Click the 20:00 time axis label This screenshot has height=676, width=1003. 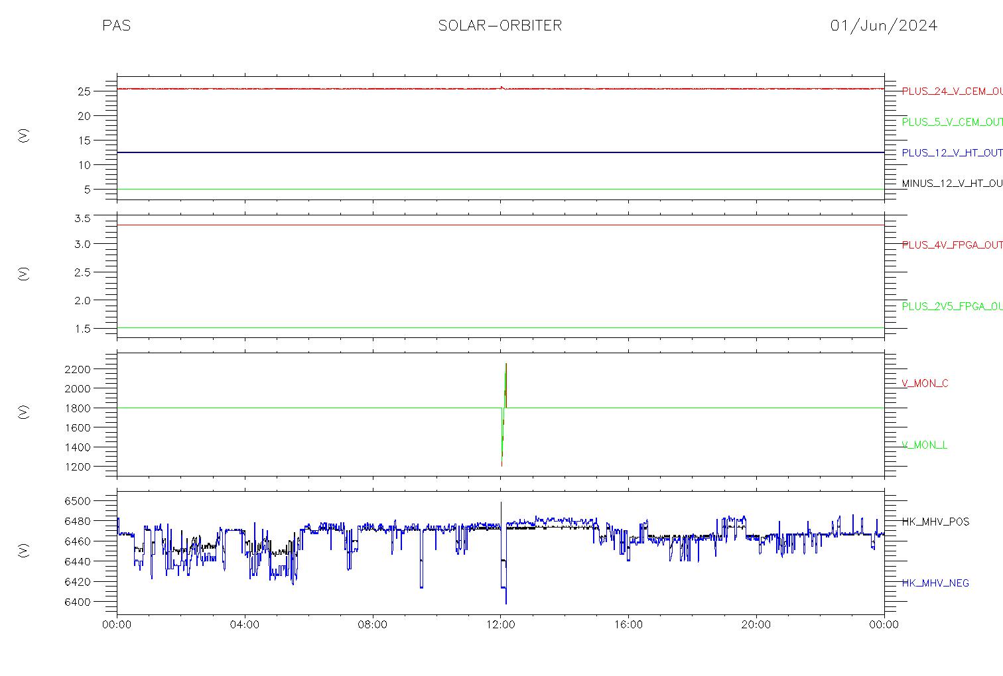(756, 625)
